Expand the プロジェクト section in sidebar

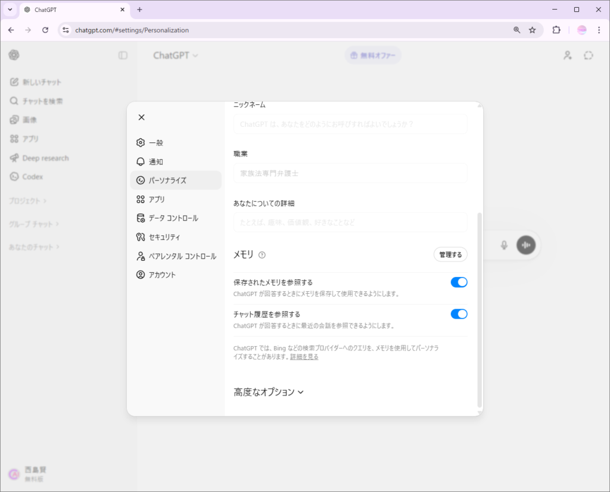pos(27,201)
